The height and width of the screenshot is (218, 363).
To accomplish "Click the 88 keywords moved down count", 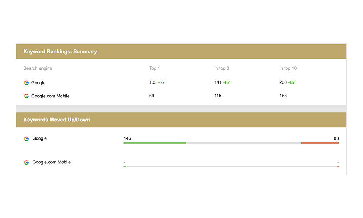I will tap(336, 138).
